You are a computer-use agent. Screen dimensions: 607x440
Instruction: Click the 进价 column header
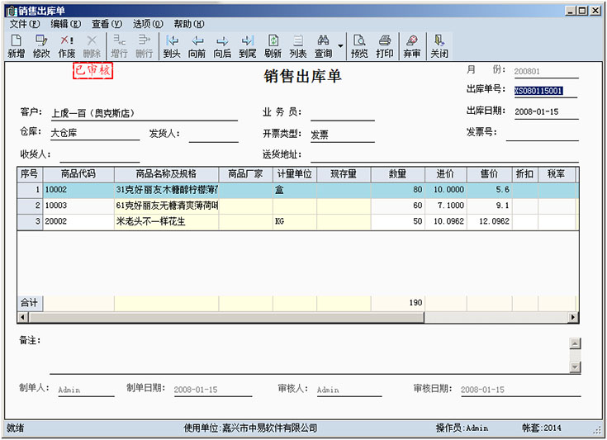pos(446,174)
